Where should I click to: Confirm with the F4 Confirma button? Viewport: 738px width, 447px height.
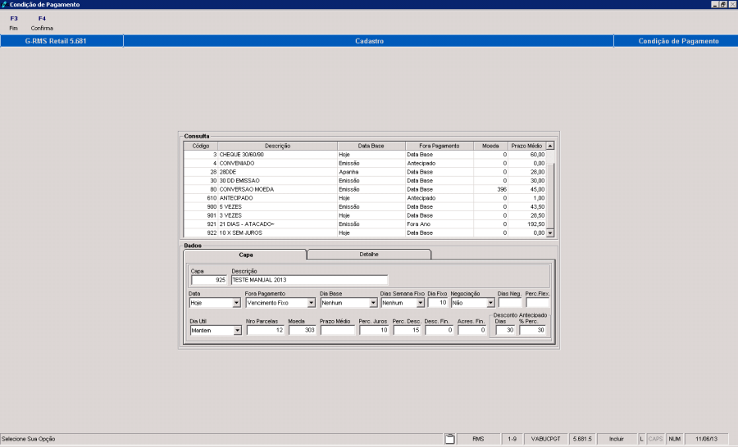(42, 23)
